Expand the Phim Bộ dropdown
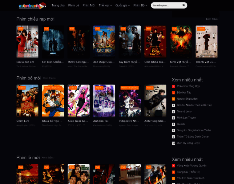Viewport: 234px width, 184px height. point(140,6)
